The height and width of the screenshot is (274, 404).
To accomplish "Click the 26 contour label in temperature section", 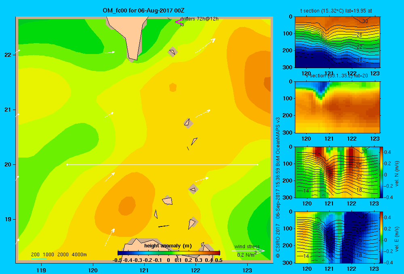I will click(360, 35).
